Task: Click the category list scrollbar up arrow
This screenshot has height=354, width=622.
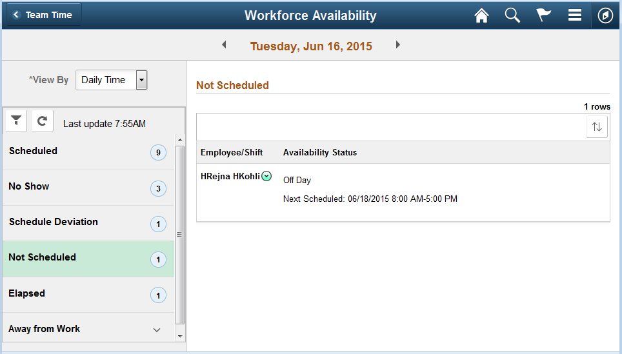Action: [180, 140]
